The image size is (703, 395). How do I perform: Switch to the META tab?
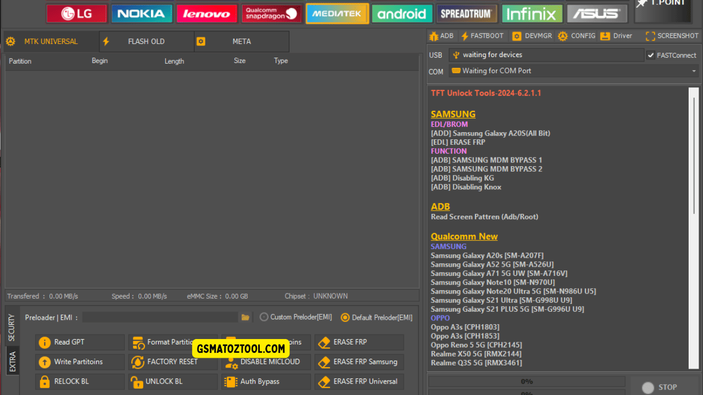(x=242, y=41)
